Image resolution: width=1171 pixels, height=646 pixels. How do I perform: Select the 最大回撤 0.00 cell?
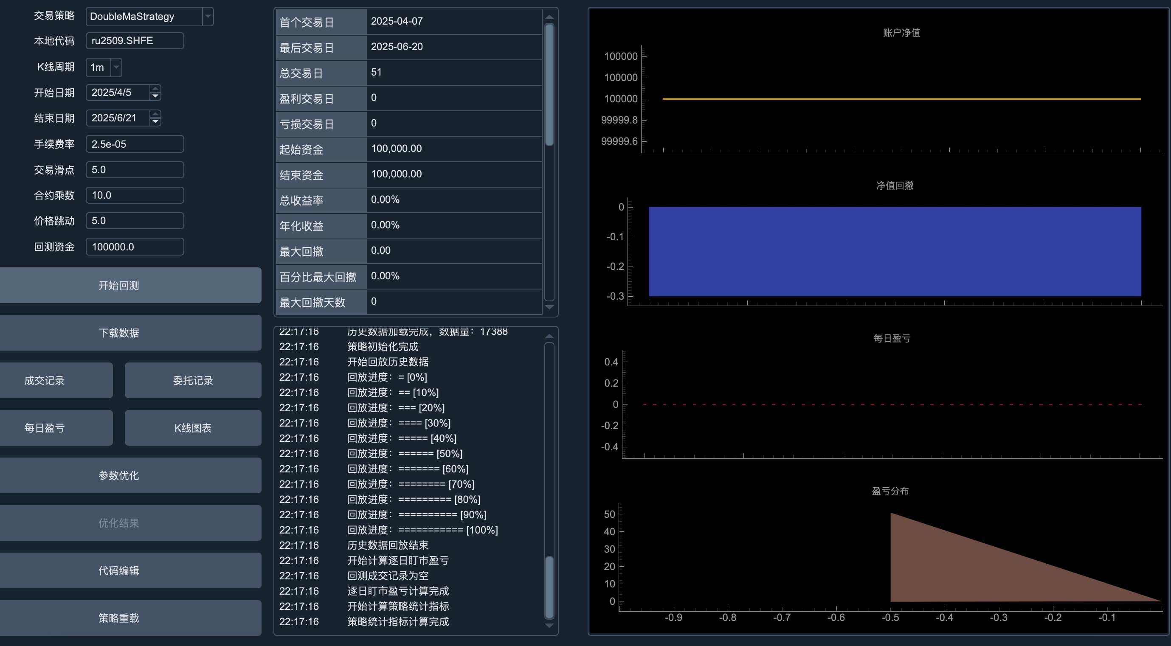454,250
